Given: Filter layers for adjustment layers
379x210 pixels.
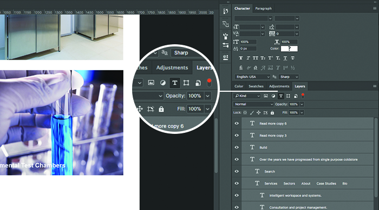Looking at the screenshot, I should 273,96.
